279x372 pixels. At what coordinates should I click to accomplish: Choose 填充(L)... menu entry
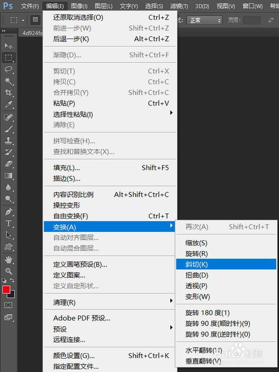110,168
